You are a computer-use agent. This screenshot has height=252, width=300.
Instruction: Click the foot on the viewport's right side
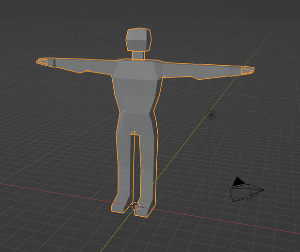click(x=145, y=210)
